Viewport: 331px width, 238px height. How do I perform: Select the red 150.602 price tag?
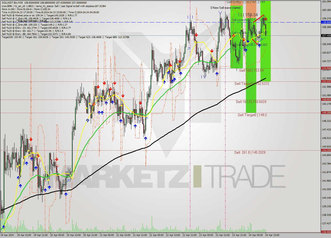326,100
